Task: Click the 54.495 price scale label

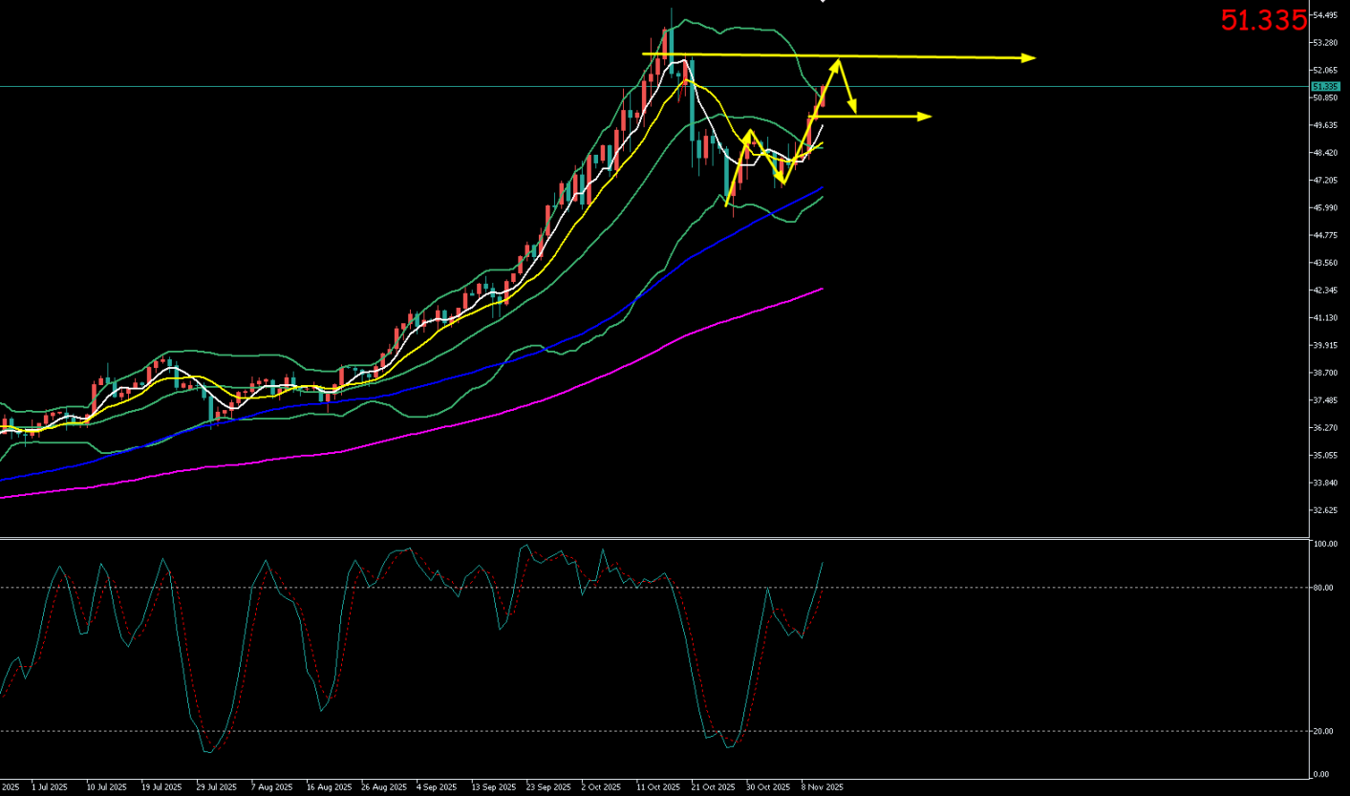Action: pyautogui.click(x=1324, y=16)
